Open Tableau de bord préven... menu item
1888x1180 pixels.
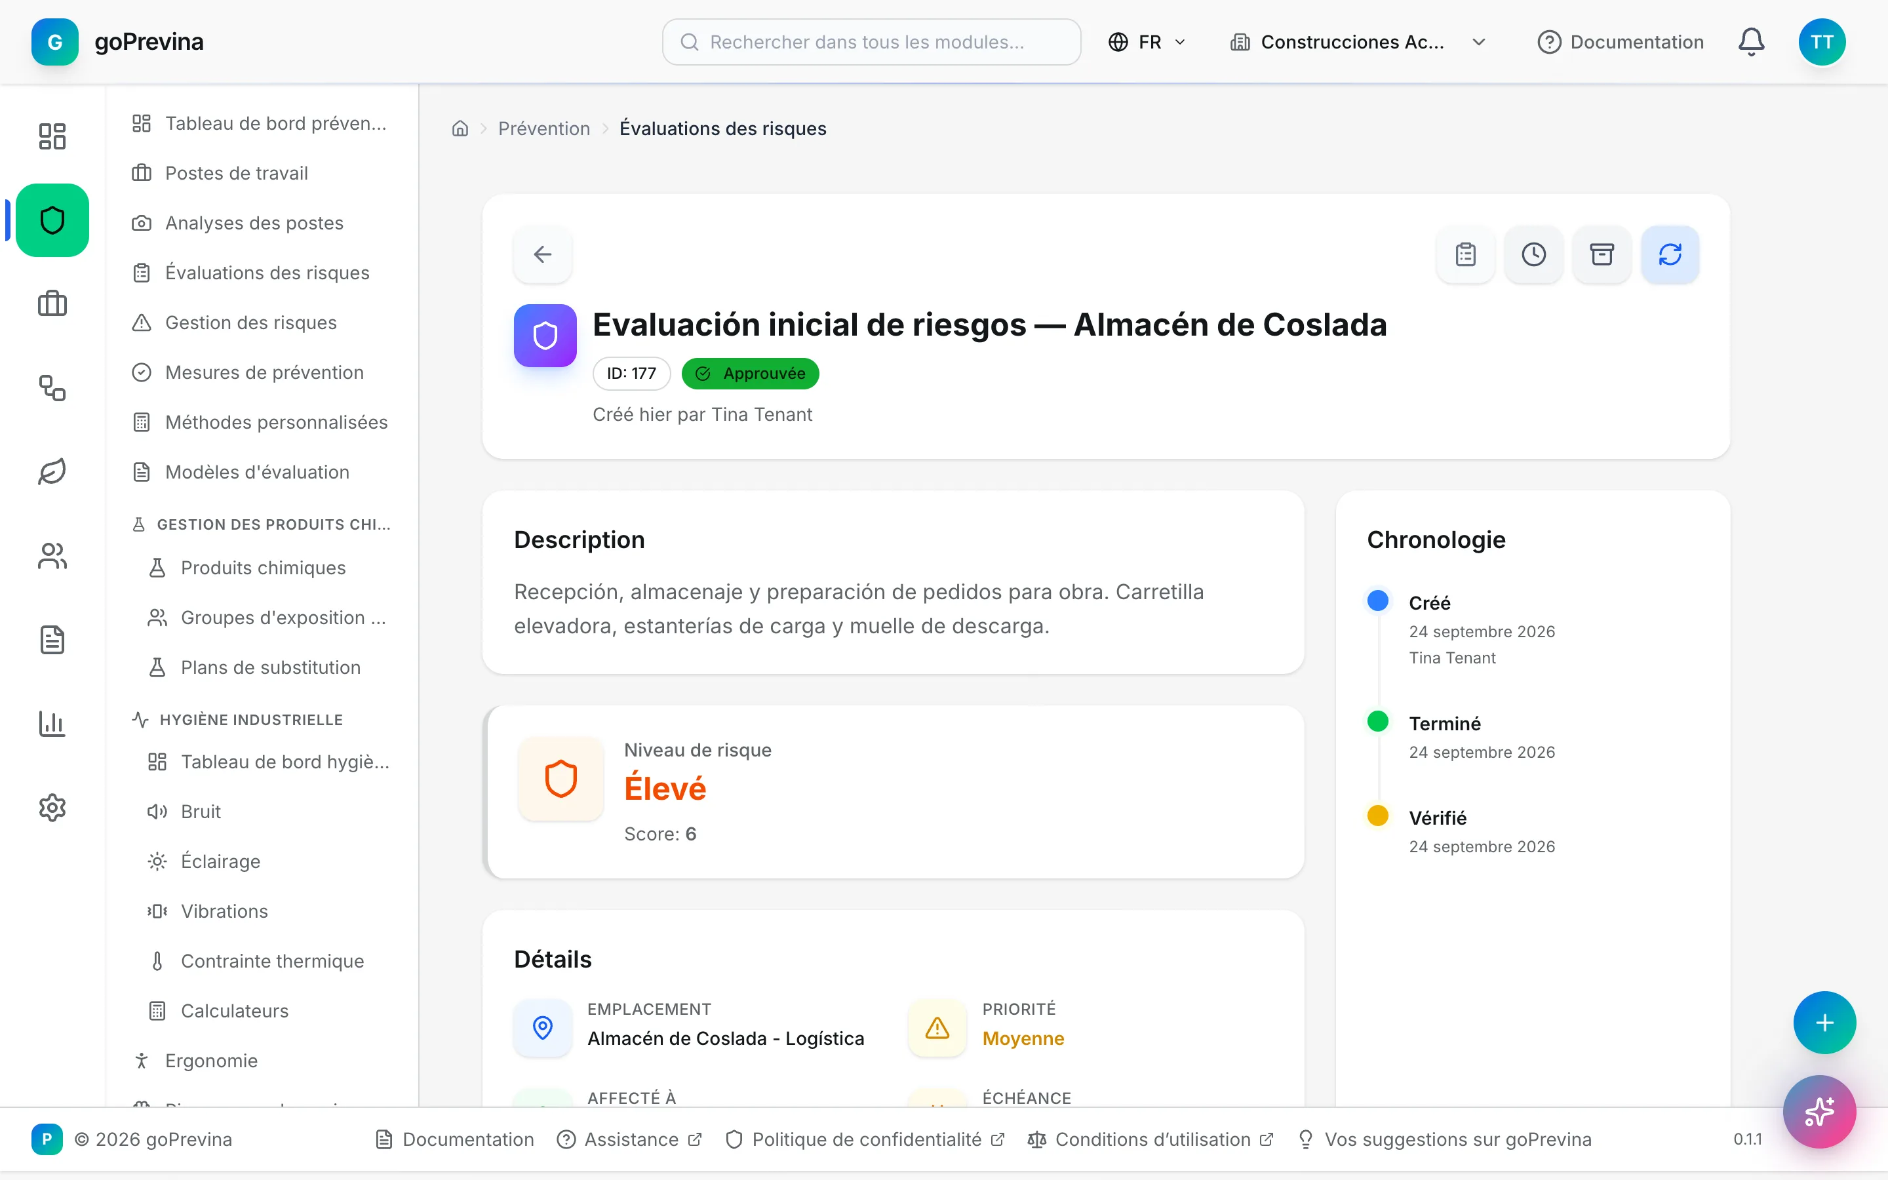tap(262, 123)
